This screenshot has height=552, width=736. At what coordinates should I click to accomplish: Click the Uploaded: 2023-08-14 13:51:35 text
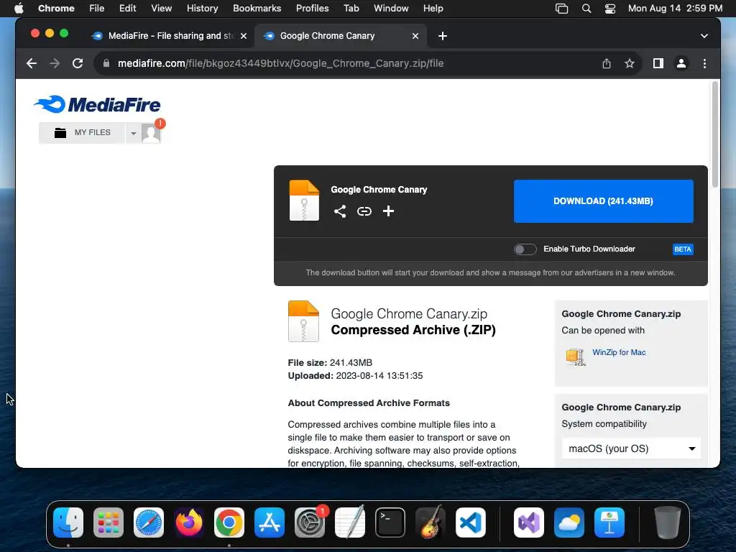click(x=355, y=376)
